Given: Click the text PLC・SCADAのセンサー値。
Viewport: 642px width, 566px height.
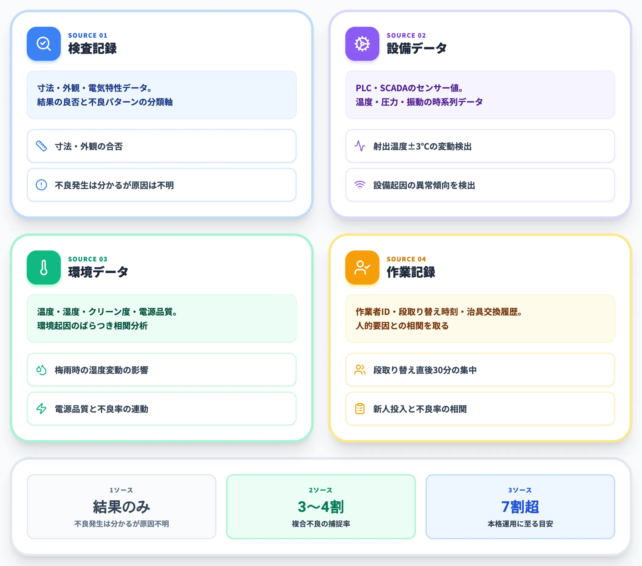Looking at the screenshot, I should coord(410,88).
